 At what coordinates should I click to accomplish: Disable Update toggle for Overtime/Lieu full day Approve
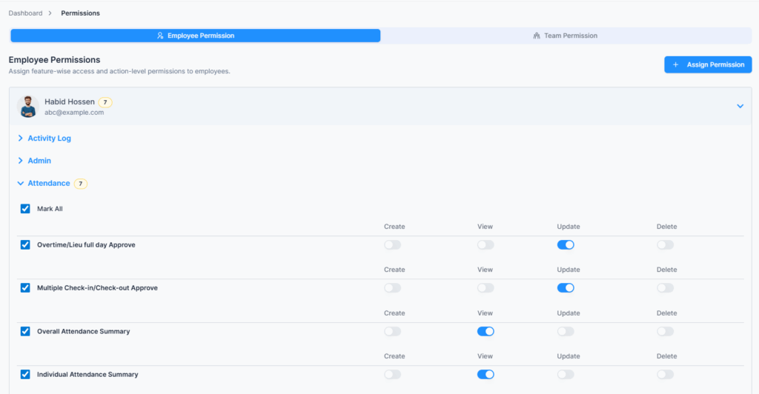566,244
